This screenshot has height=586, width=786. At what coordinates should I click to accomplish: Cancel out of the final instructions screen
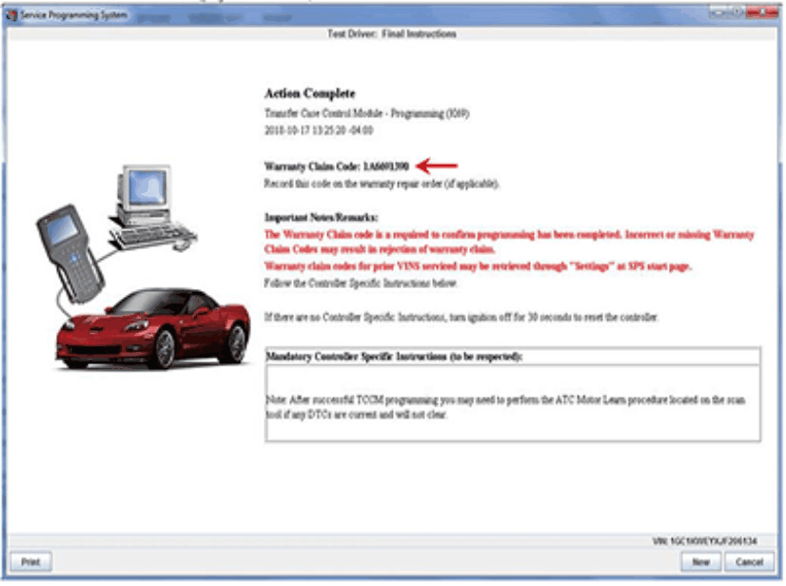750,562
